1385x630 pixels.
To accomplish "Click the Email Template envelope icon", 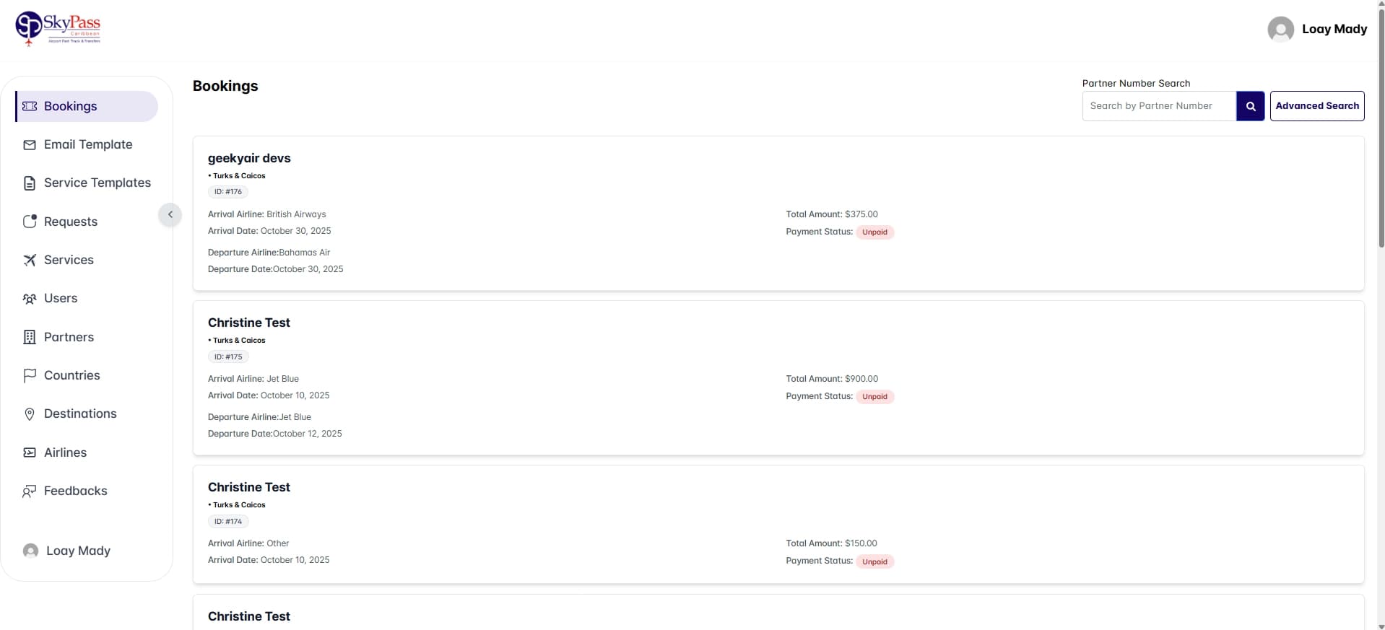I will click(x=30, y=145).
